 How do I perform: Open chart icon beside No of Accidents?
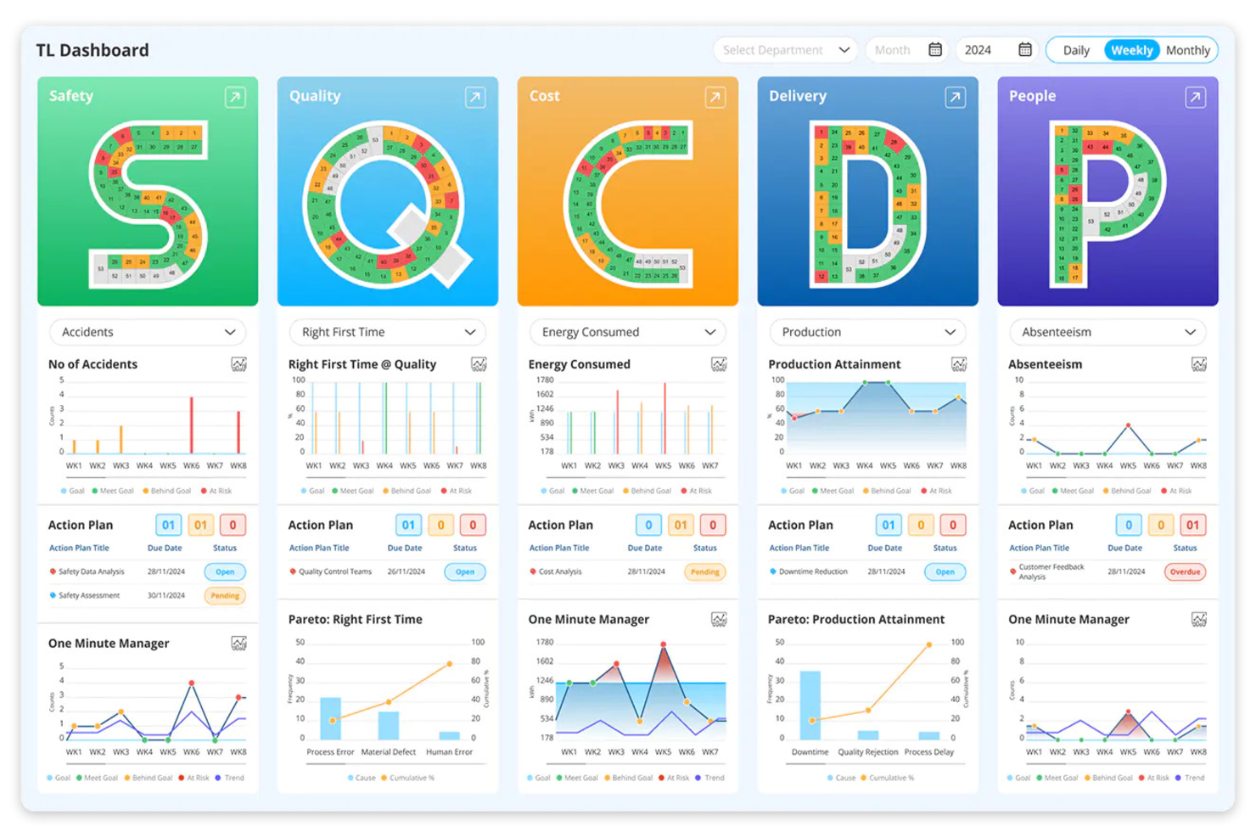[239, 364]
